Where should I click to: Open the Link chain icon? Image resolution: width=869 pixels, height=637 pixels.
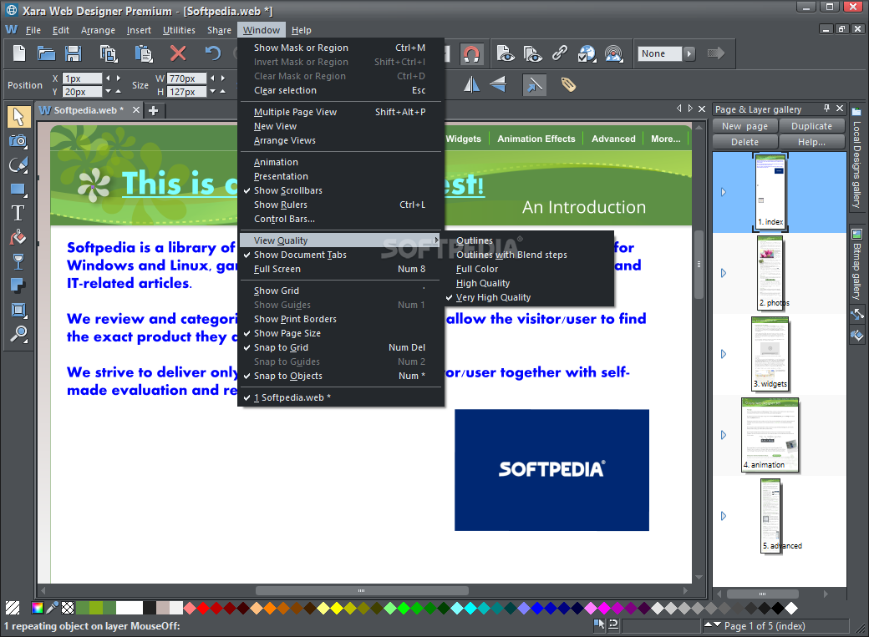tap(560, 53)
